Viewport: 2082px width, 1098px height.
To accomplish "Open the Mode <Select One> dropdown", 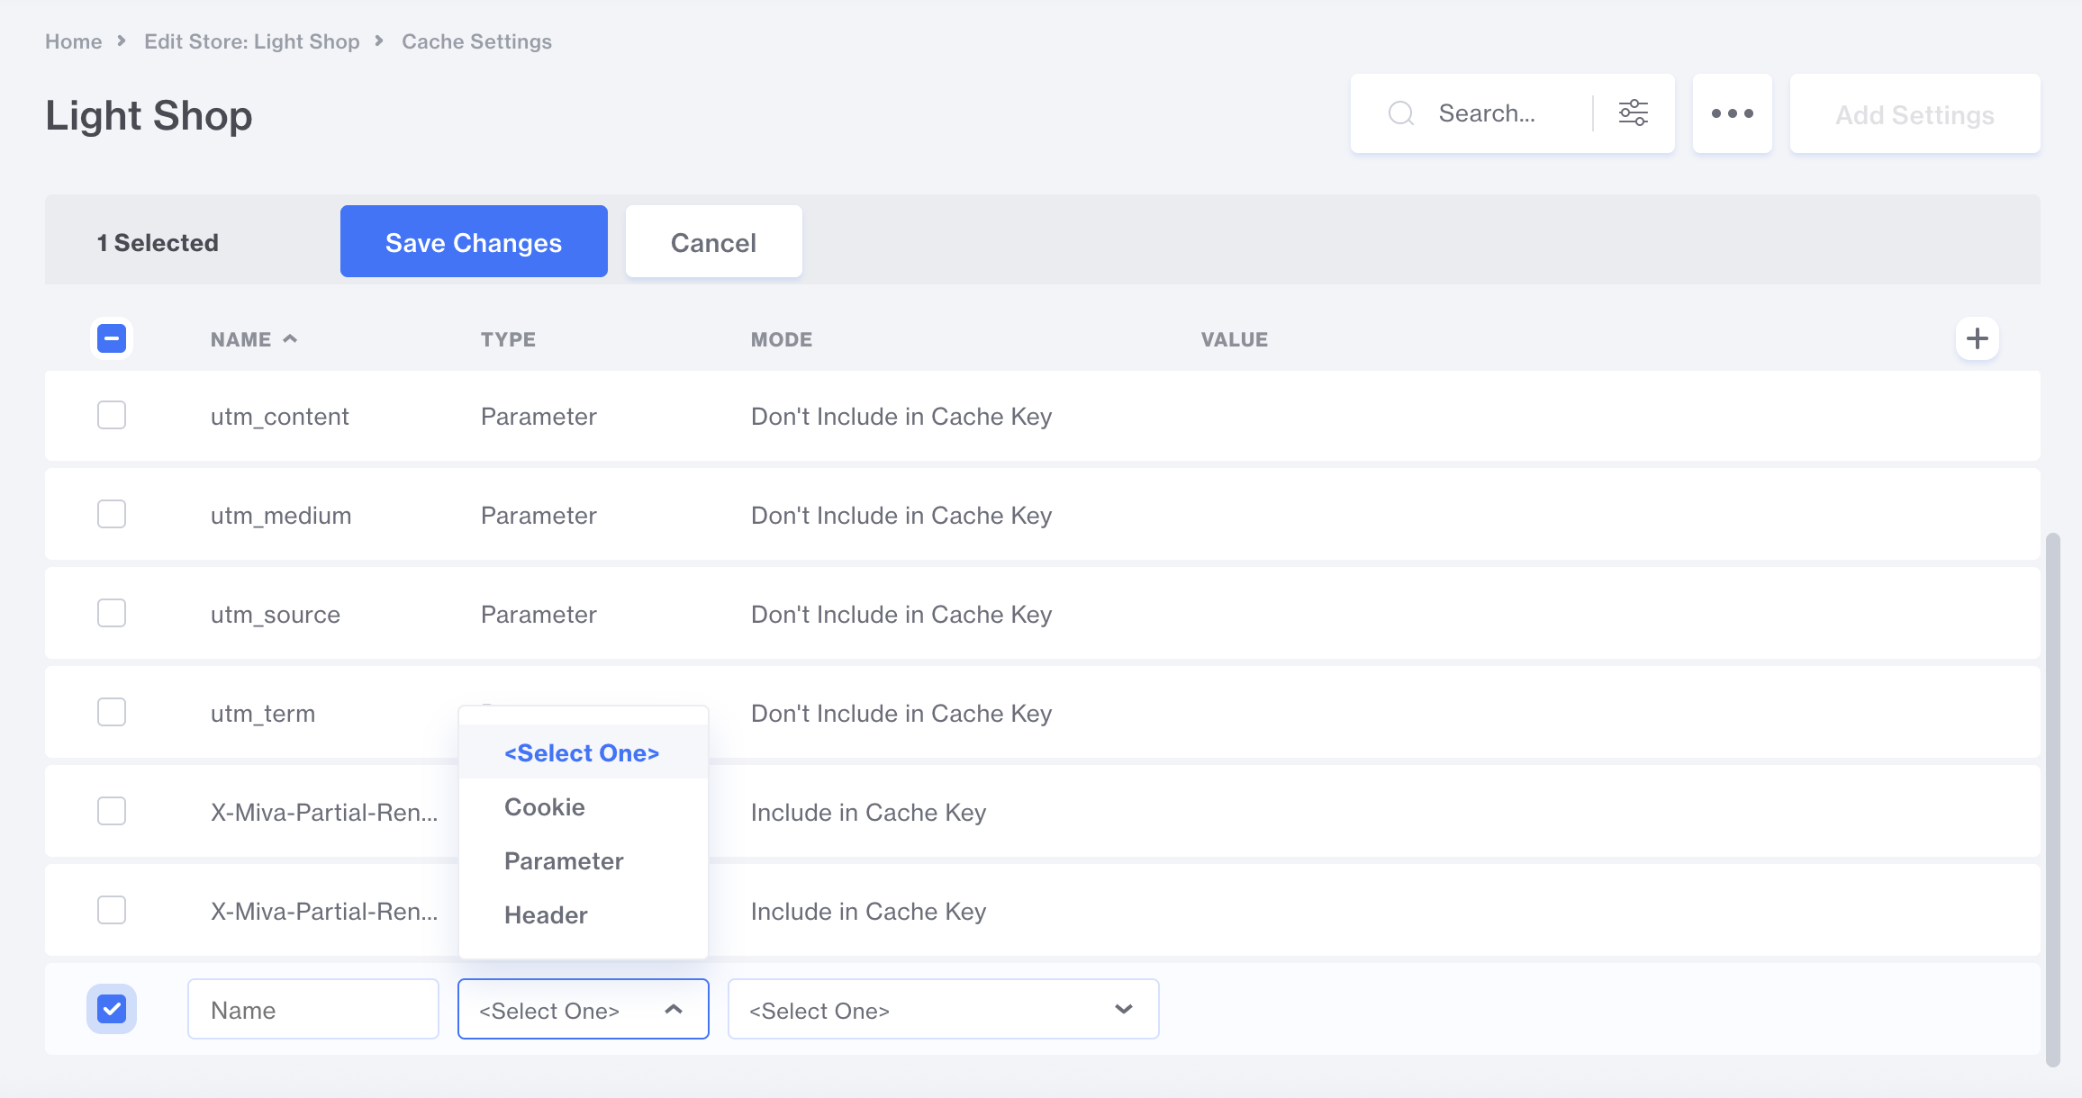I will [x=943, y=1009].
